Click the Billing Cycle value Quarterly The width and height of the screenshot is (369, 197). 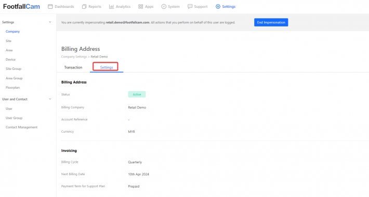135,162
